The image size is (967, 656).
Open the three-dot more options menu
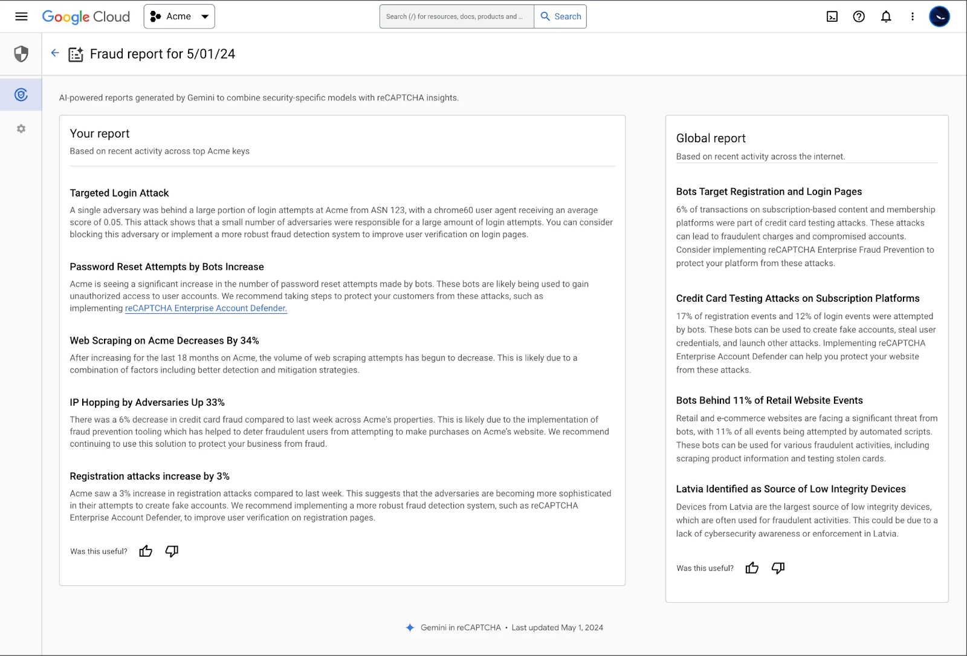[x=913, y=17]
